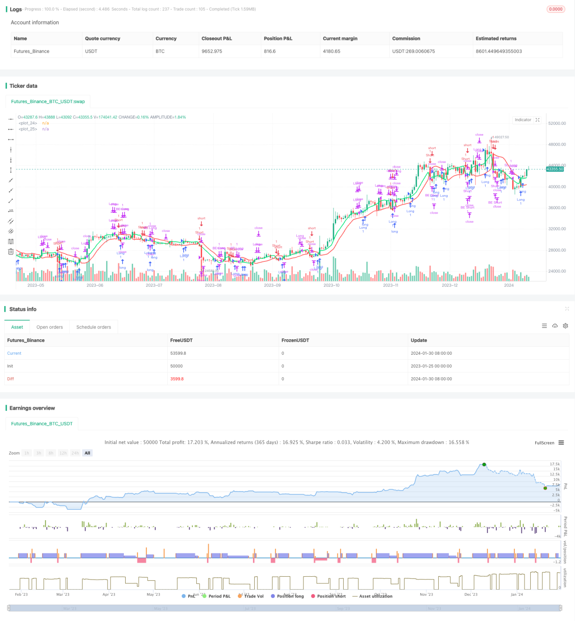Open the FullScreen chart hamburger menu
Image resolution: width=575 pixels, height=621 pixels.
pyautogui.click(x=561, y=443)
